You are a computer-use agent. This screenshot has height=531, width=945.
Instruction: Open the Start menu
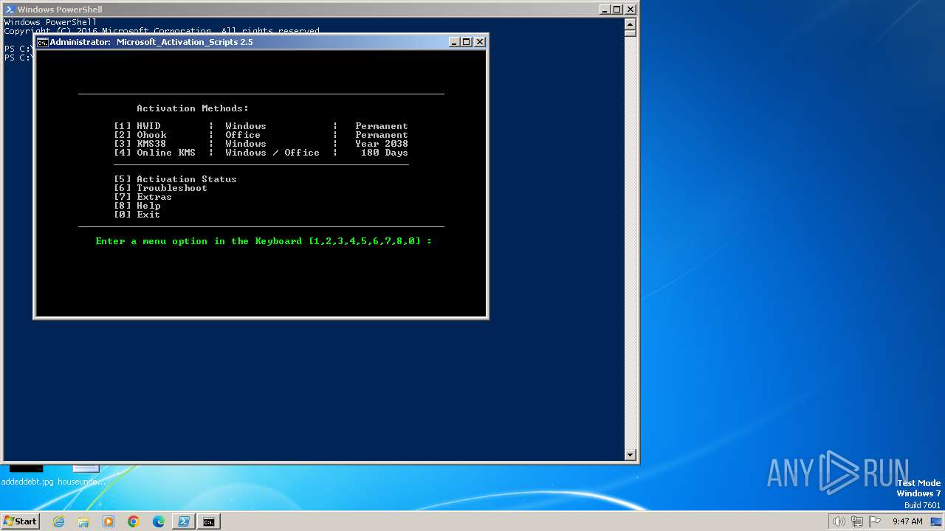21,521
